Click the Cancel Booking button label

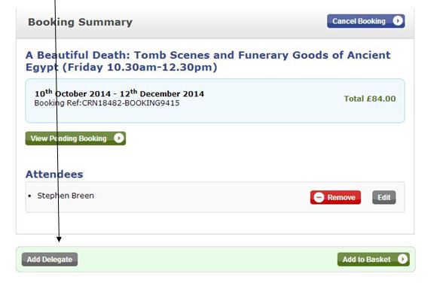click(359, 21)
